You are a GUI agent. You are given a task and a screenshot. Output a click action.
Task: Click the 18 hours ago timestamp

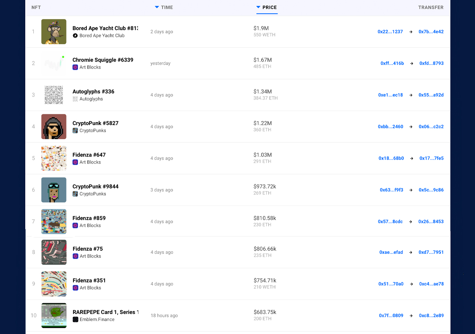pyautogui.click(x=164, y=315)
